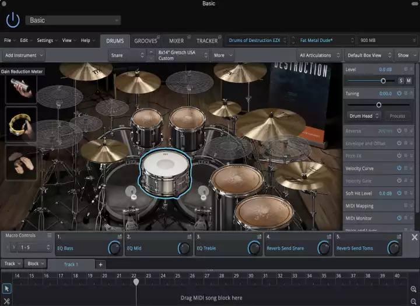The height and width of the screenshot is (306, 420).
Task: Open All Articulations dropdown
Action: [319, 55]
